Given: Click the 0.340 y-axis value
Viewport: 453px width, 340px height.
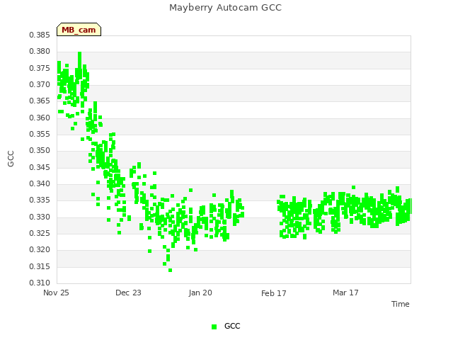Looking at the screenshot, I should pos(40,184).
